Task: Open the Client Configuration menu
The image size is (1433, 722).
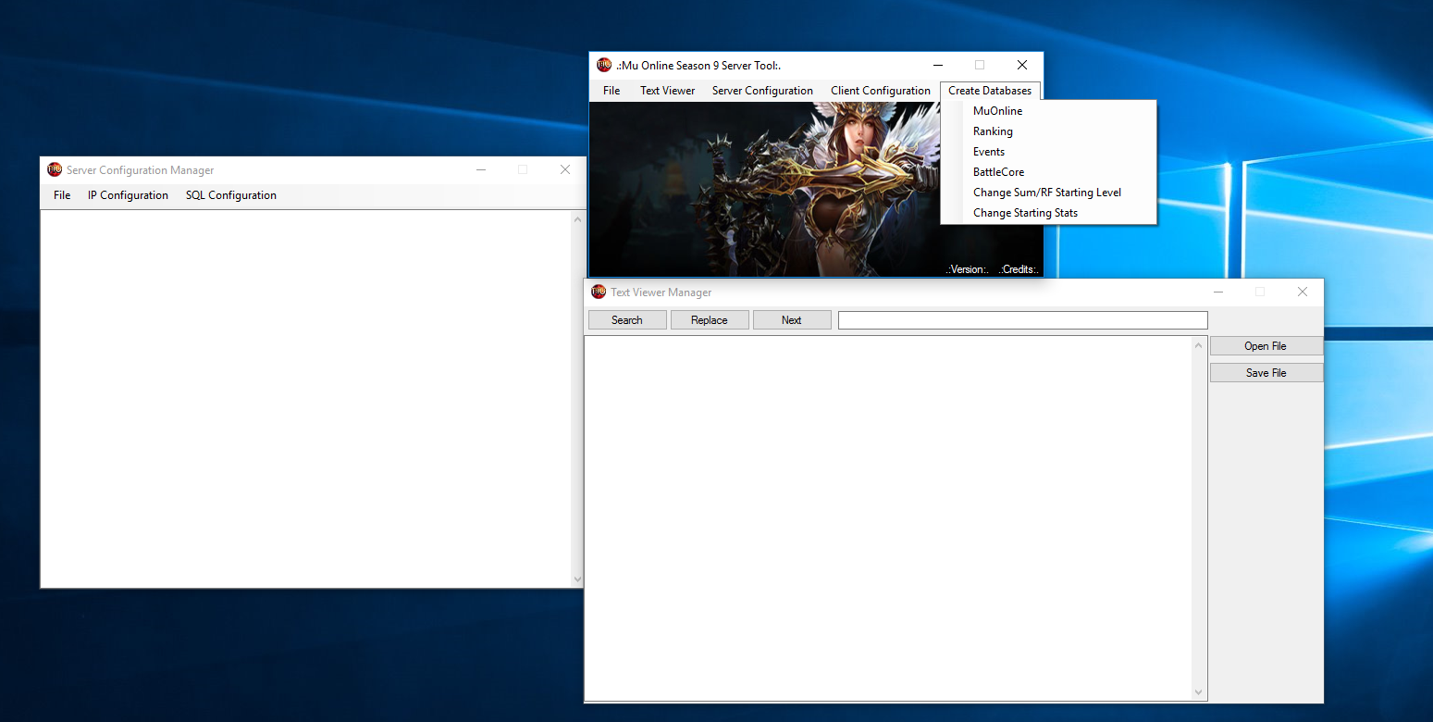Action: click(881, 91)
